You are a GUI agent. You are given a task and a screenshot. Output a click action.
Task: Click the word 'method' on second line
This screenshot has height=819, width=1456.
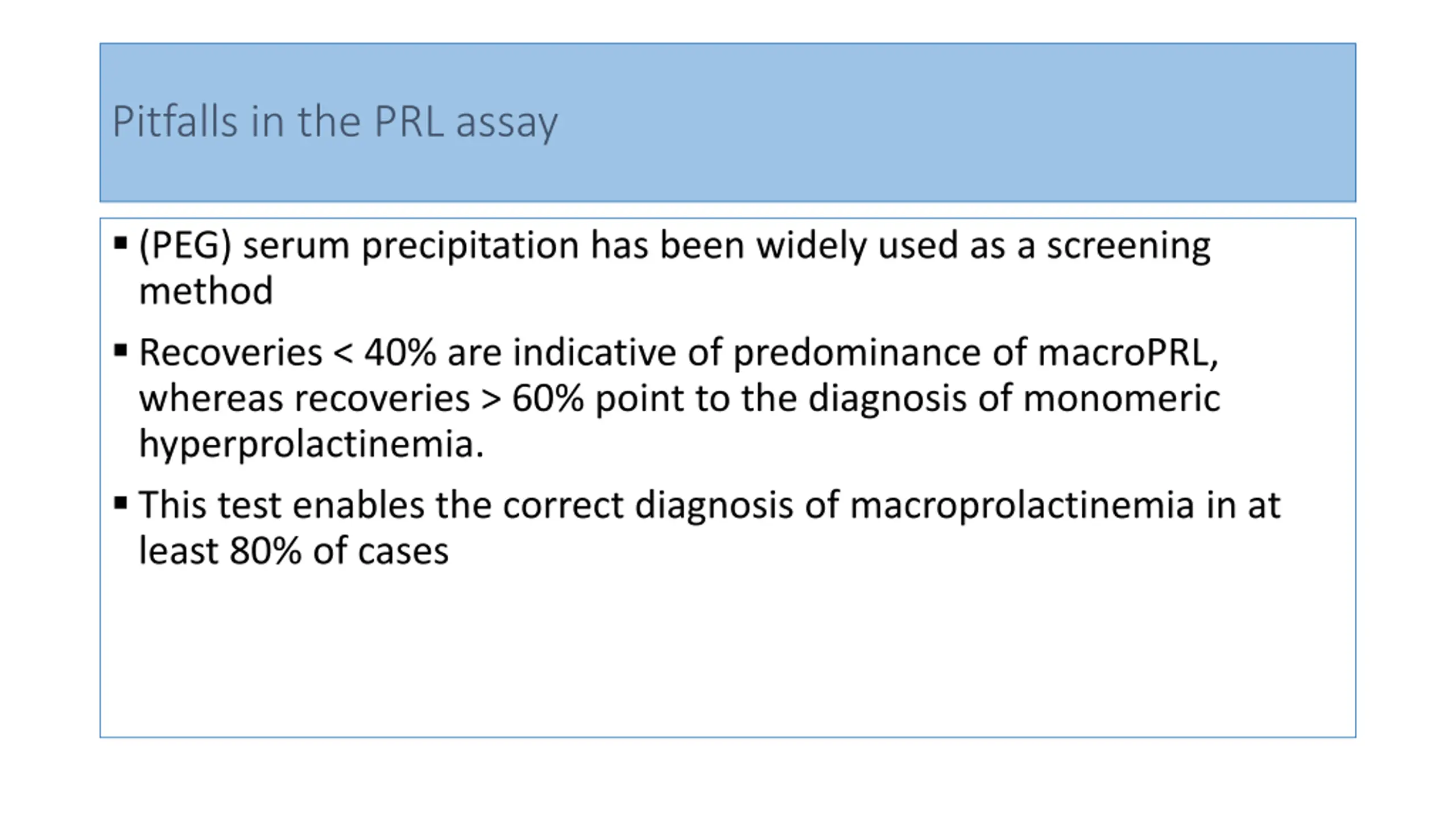[x=206, y=291]
